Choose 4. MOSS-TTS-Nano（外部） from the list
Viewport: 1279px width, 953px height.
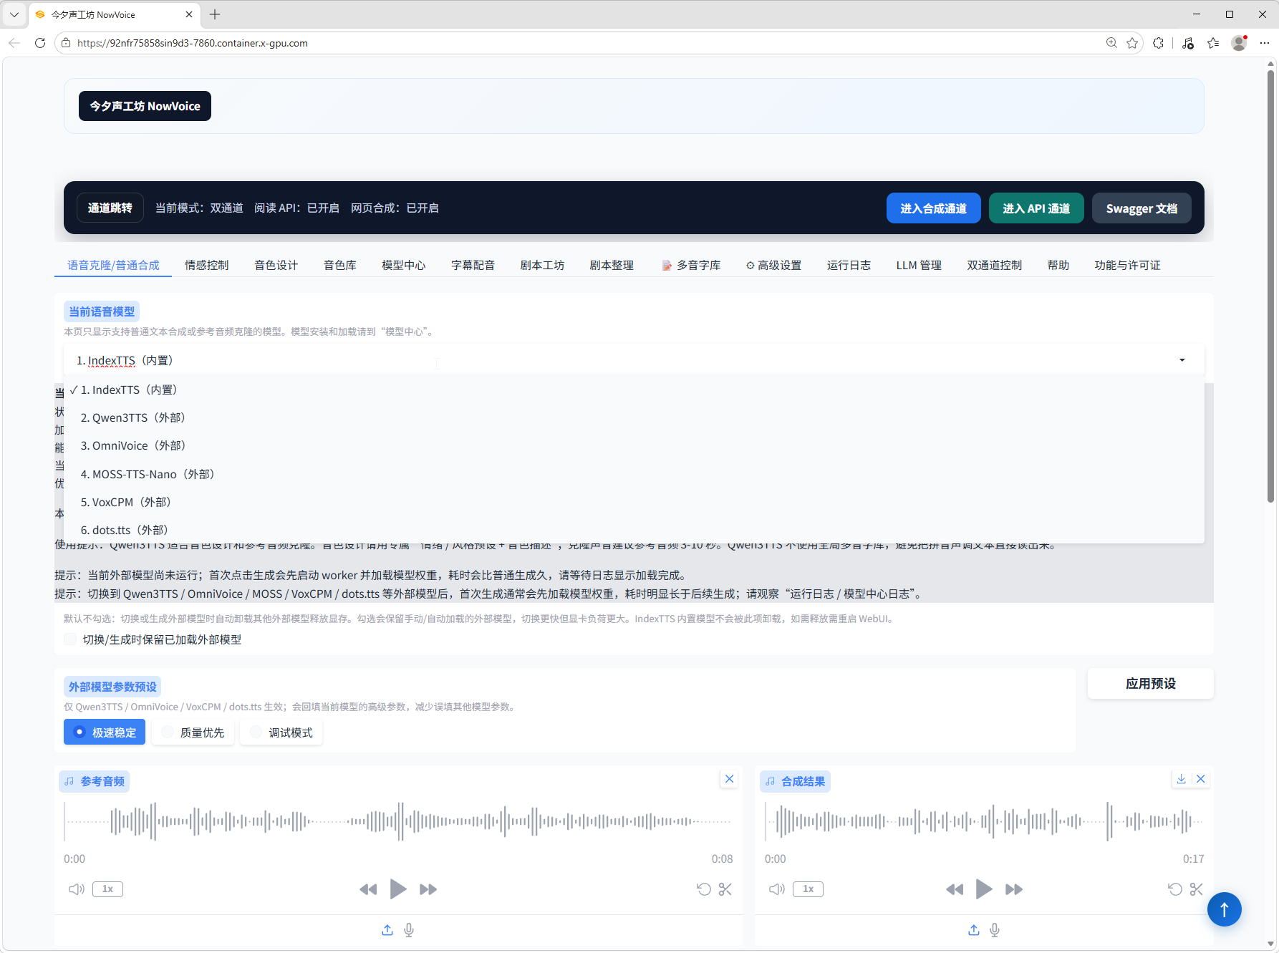coord(634,474)
